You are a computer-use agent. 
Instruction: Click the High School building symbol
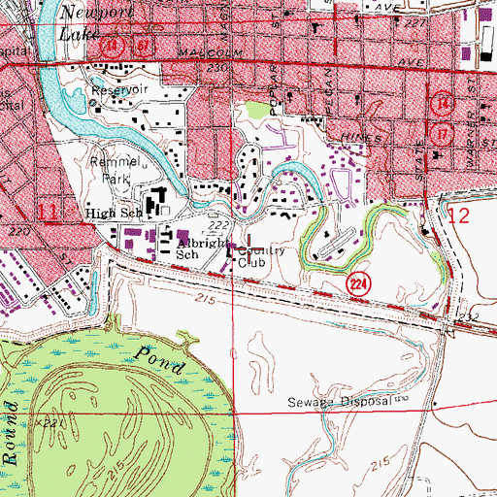coord(156,200)
